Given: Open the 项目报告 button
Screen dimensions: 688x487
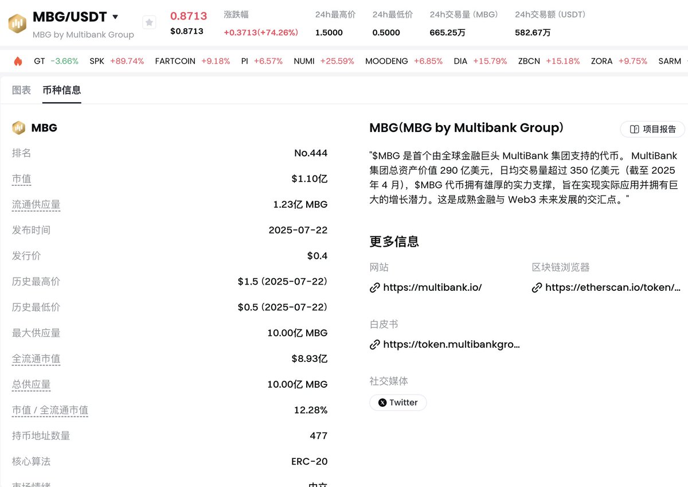Looking at the screenshot, I should [652, 129].
